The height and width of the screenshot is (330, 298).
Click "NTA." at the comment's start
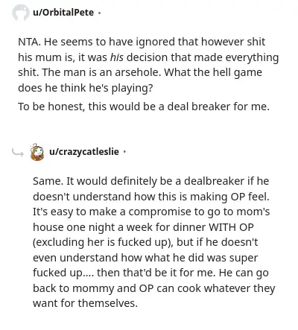pyautogui.click(x=29, y=42)
